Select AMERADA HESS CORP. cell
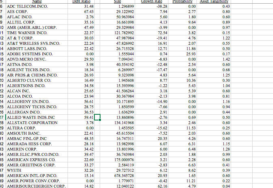 [x=37, y=144]
